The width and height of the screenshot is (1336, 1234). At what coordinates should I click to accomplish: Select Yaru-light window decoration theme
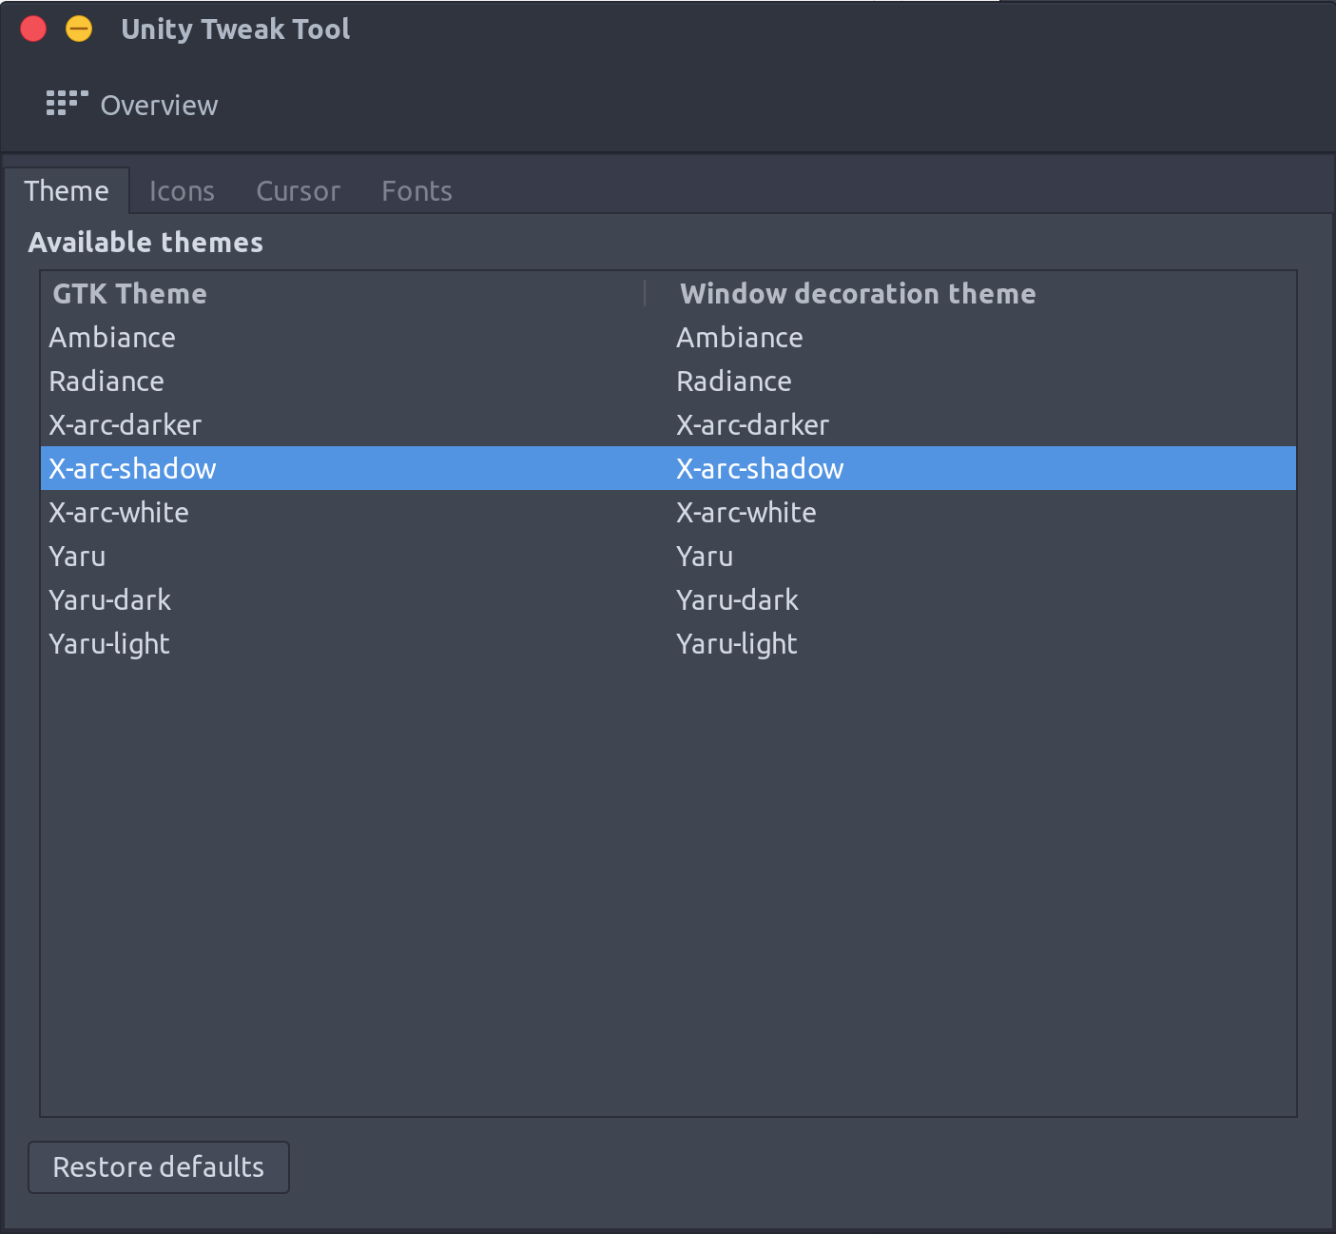tap(737, 644)
